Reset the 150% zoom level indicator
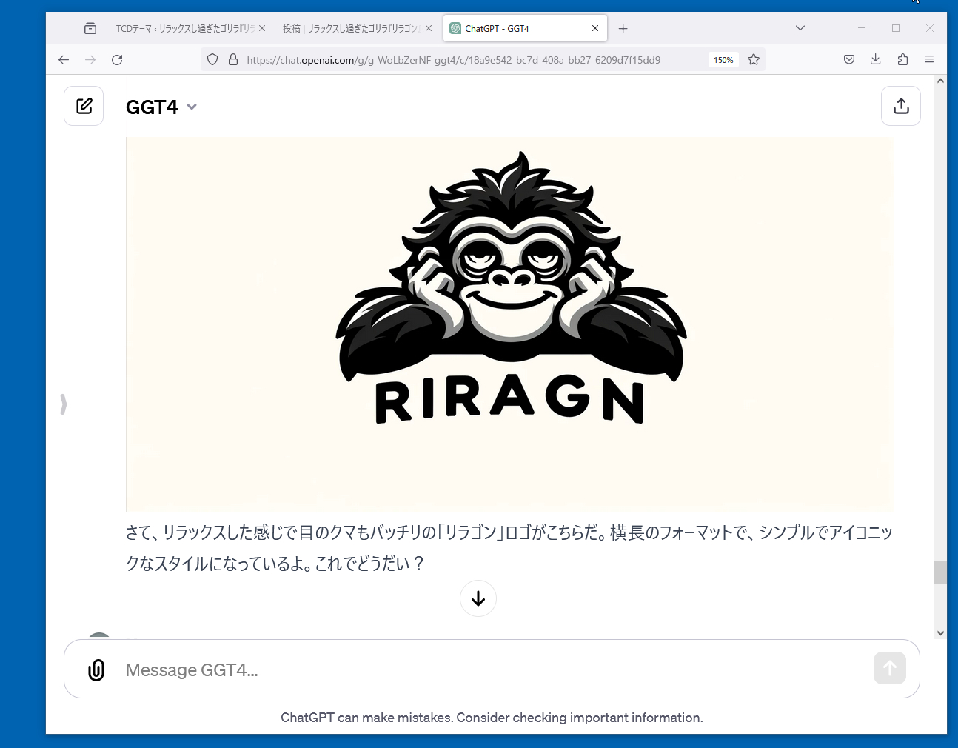 click(x=723, y=60)
